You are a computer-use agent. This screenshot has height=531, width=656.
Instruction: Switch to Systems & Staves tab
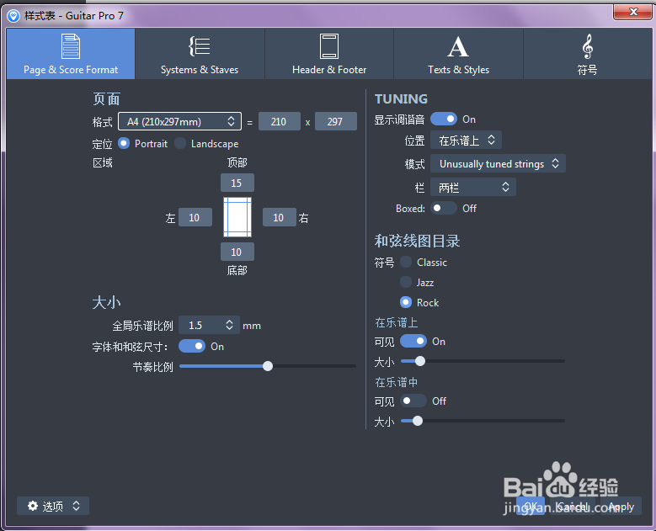[x=200, y=54]
